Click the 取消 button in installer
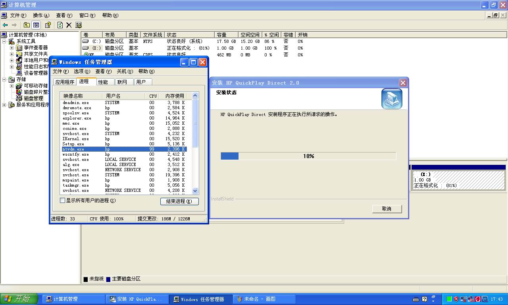Viewport: 508px width, 305px height. click(x=387, y=208)
